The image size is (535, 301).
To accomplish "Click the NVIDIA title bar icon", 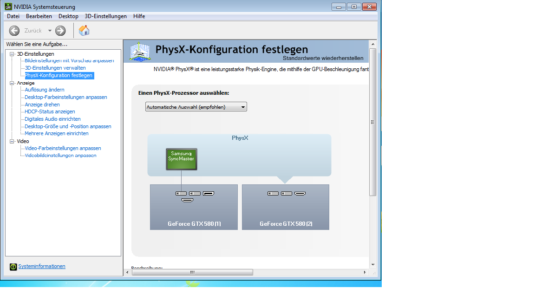I will click(8, 7).
